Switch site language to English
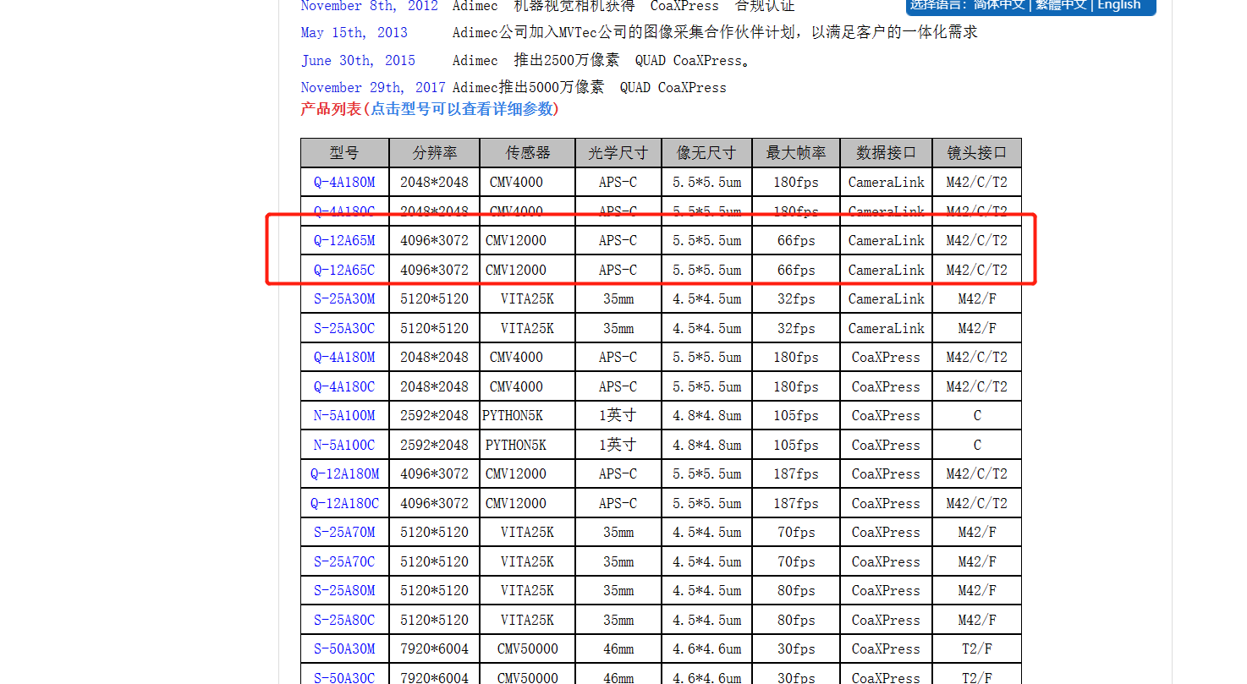 click(1118, 5)
